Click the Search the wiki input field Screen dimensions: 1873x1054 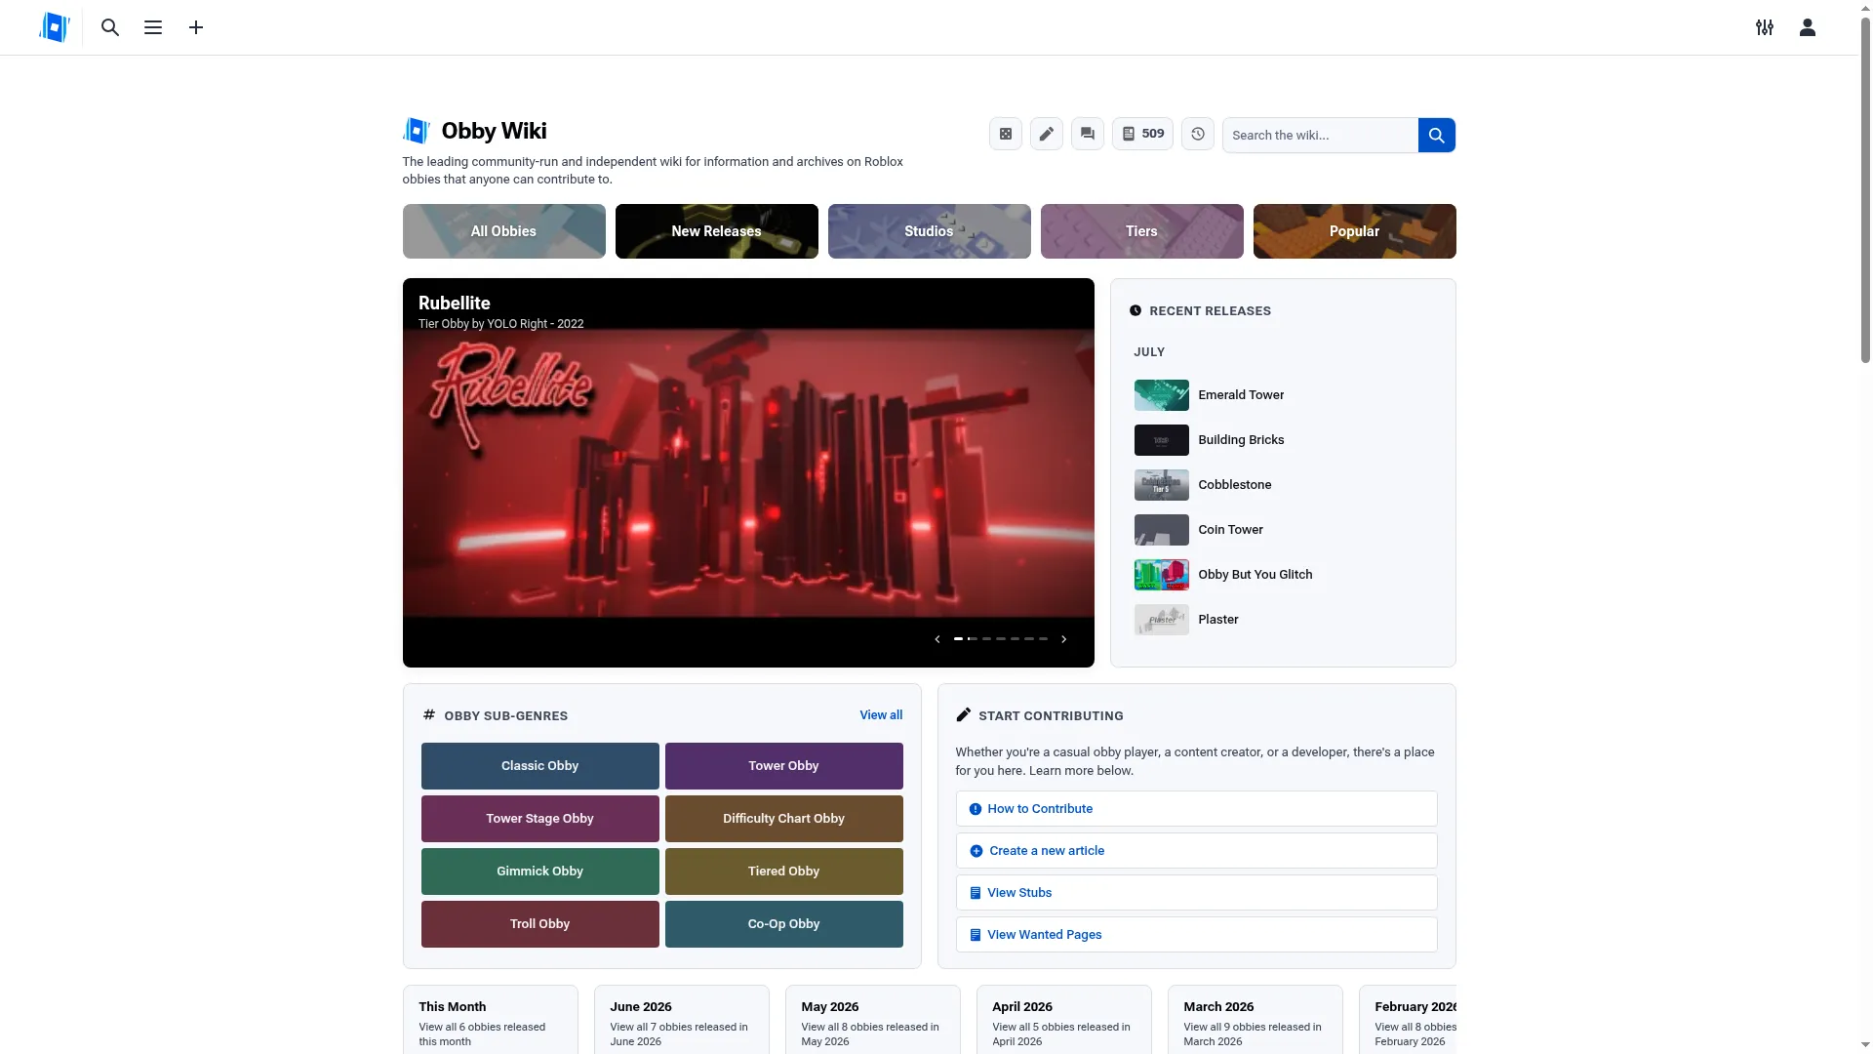click(1320, 135)
